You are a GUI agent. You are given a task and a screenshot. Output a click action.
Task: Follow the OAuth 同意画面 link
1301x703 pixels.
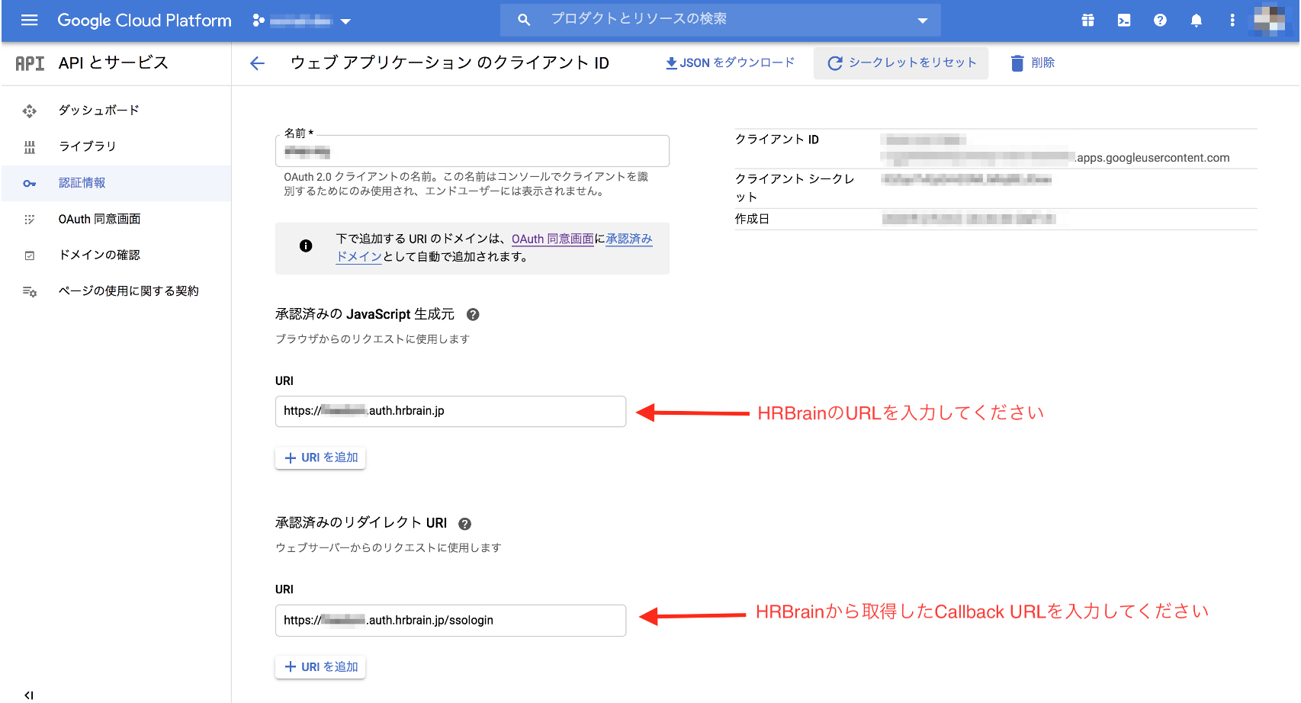click(x=552, y=239)
